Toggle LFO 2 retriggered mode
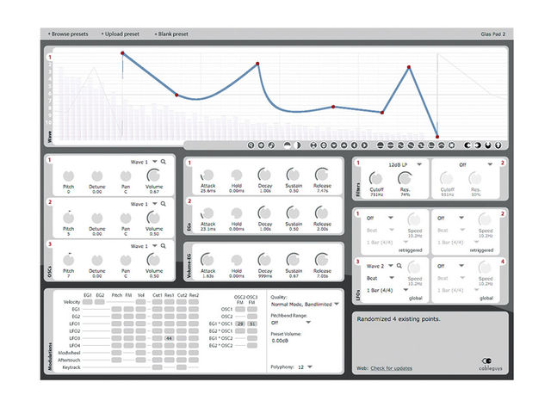 (x=481, y=250)
